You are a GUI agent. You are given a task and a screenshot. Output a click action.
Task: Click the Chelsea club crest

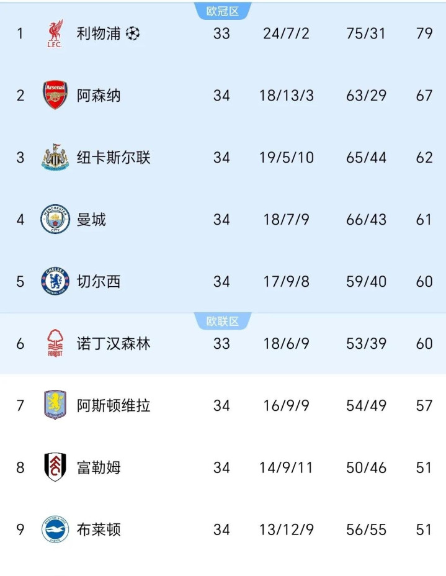point(55,281)
